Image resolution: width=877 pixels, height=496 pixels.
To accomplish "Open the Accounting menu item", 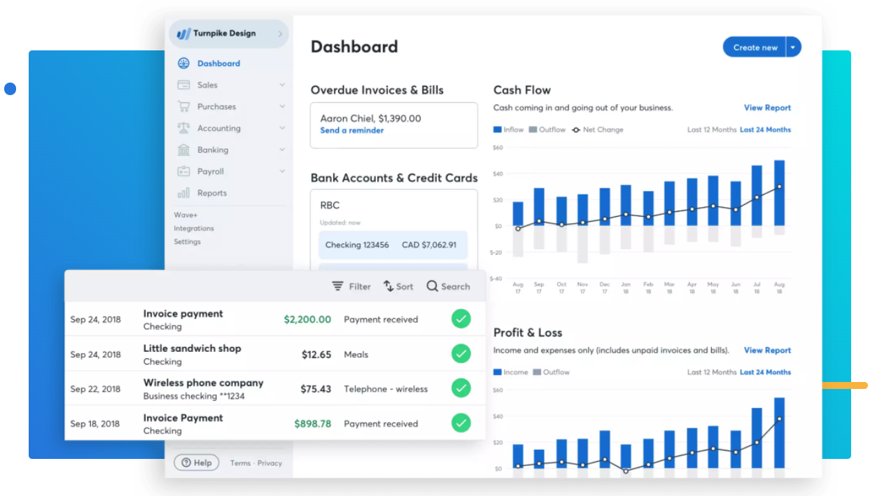I will [x=218, y=128].
